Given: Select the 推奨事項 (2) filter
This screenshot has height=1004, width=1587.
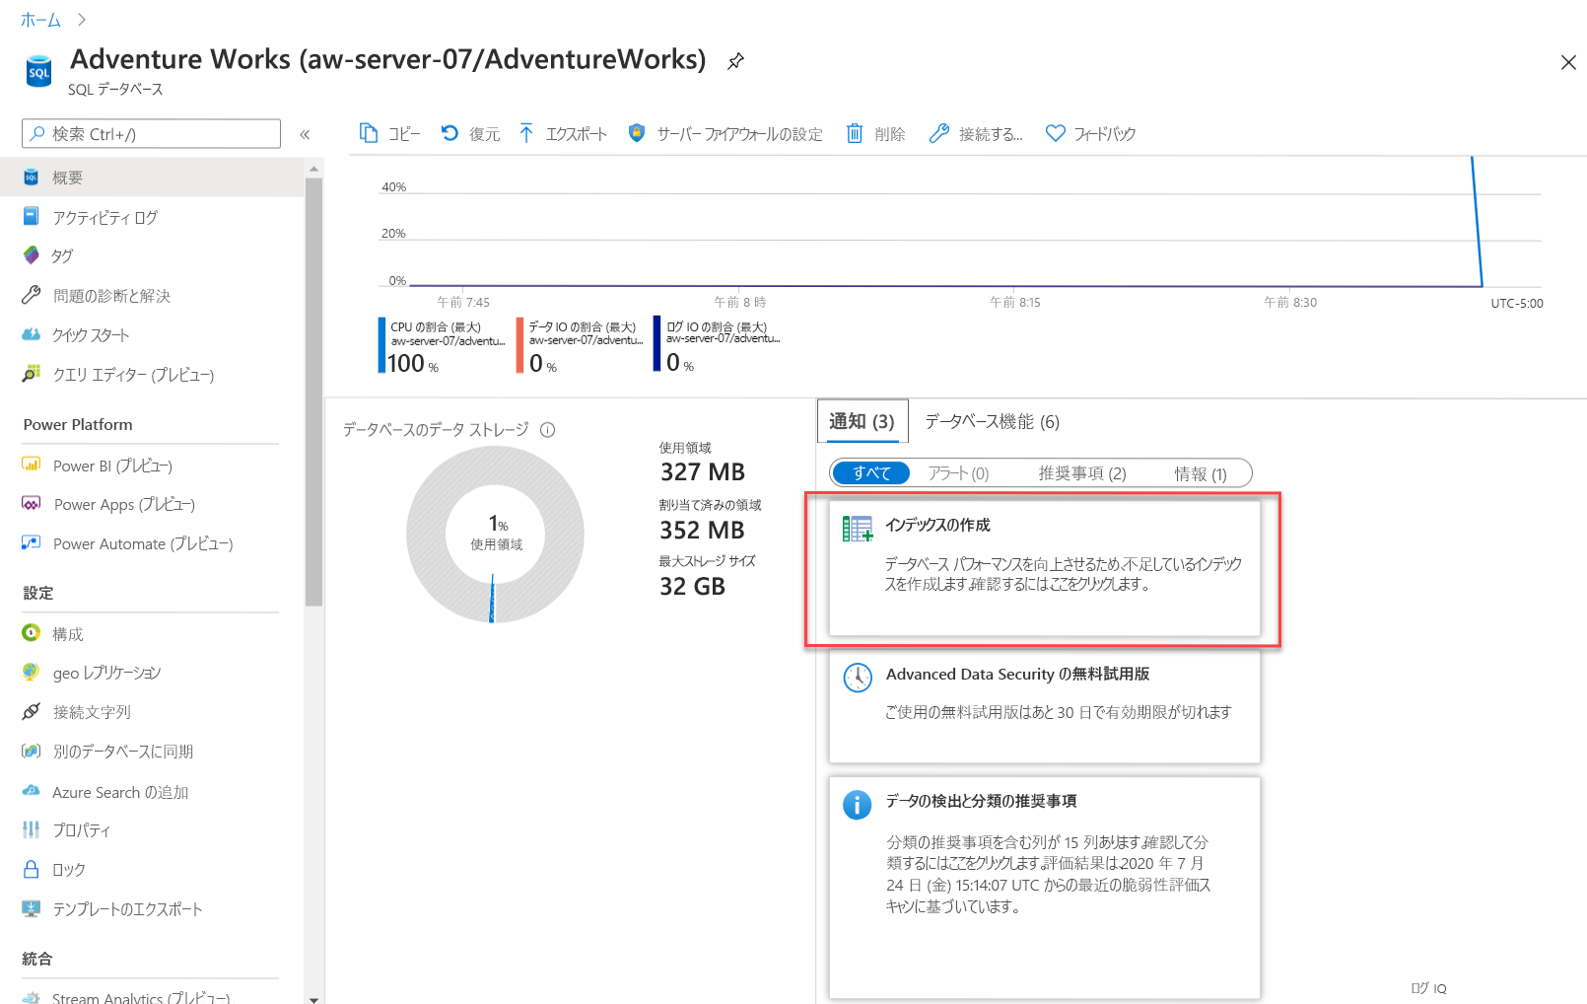Looking at the screenshot, I should click(1082, 473).
